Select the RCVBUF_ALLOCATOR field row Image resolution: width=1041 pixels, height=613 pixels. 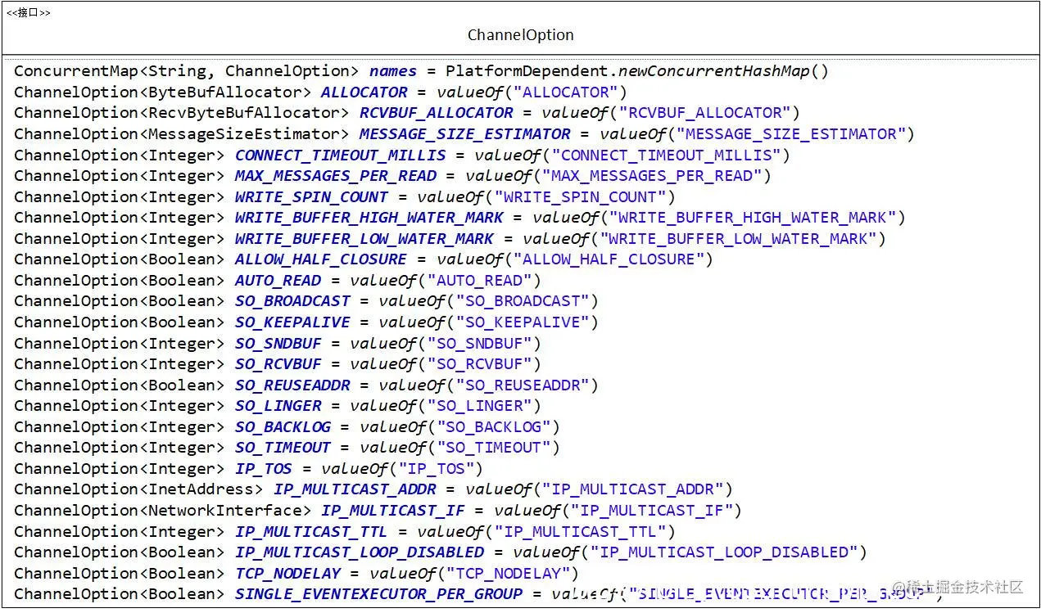coord(406,113)
